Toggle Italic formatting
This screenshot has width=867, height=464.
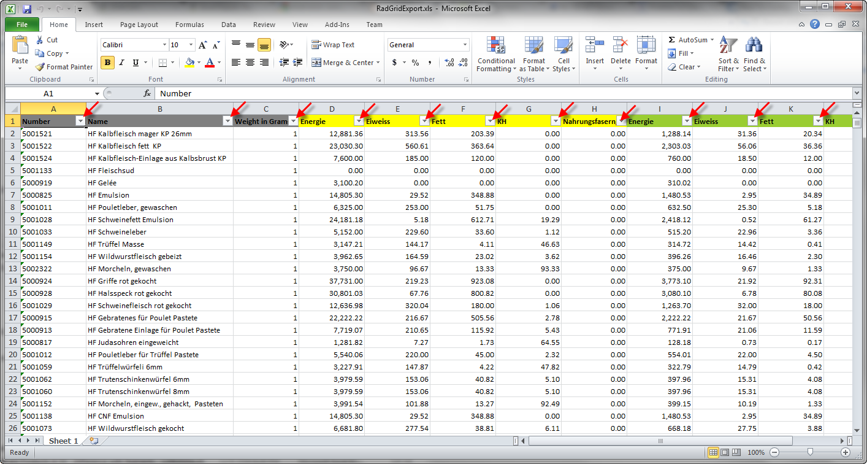coord(121,63)
